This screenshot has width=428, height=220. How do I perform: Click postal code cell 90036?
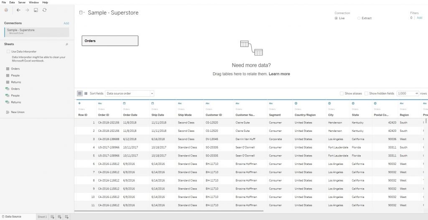click(392, 139)
